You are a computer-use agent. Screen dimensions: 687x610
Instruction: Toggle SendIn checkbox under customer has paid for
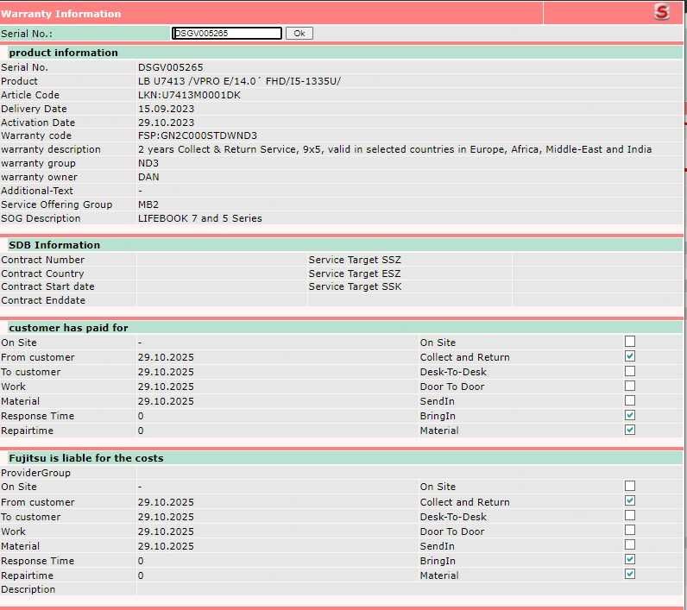[629, 400]
